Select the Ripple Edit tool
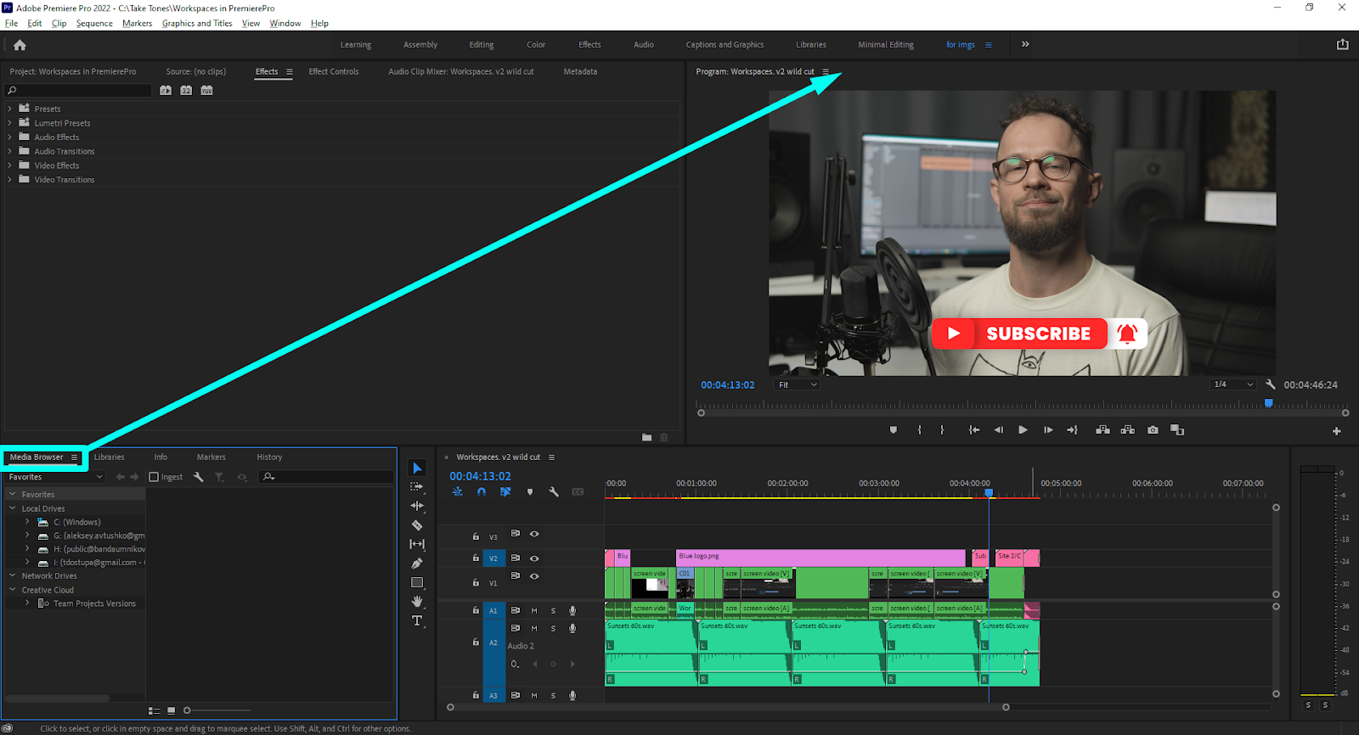1359x735 pixels. click(x=417, y=506)
